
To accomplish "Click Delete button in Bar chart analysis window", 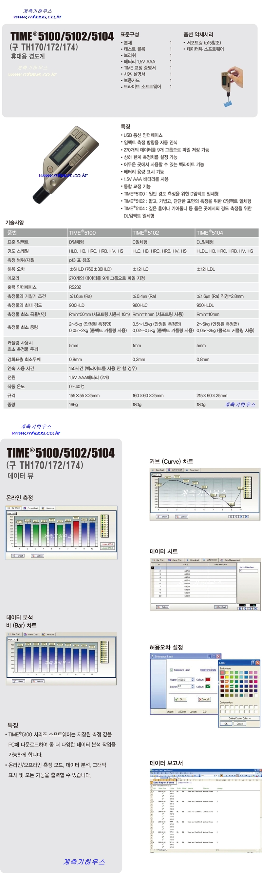I will (38, 681).
